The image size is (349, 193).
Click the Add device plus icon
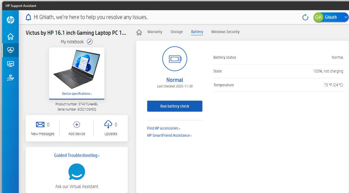click(77, 125)
